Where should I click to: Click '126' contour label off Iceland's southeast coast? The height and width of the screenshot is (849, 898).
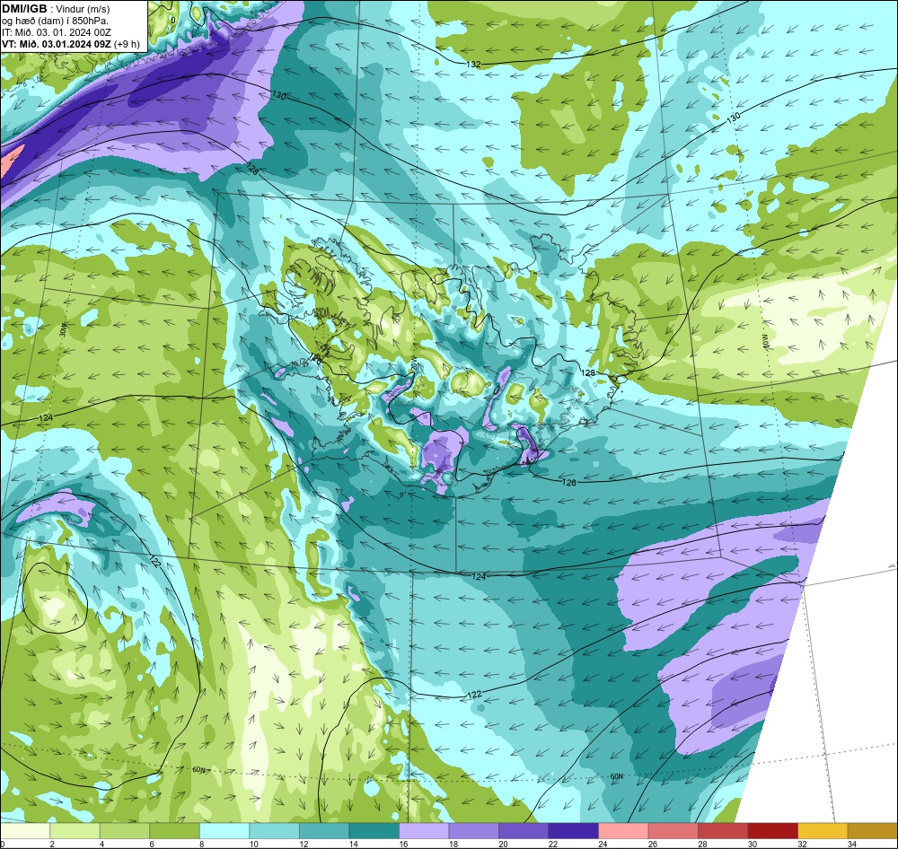click(x=568, y=483)
